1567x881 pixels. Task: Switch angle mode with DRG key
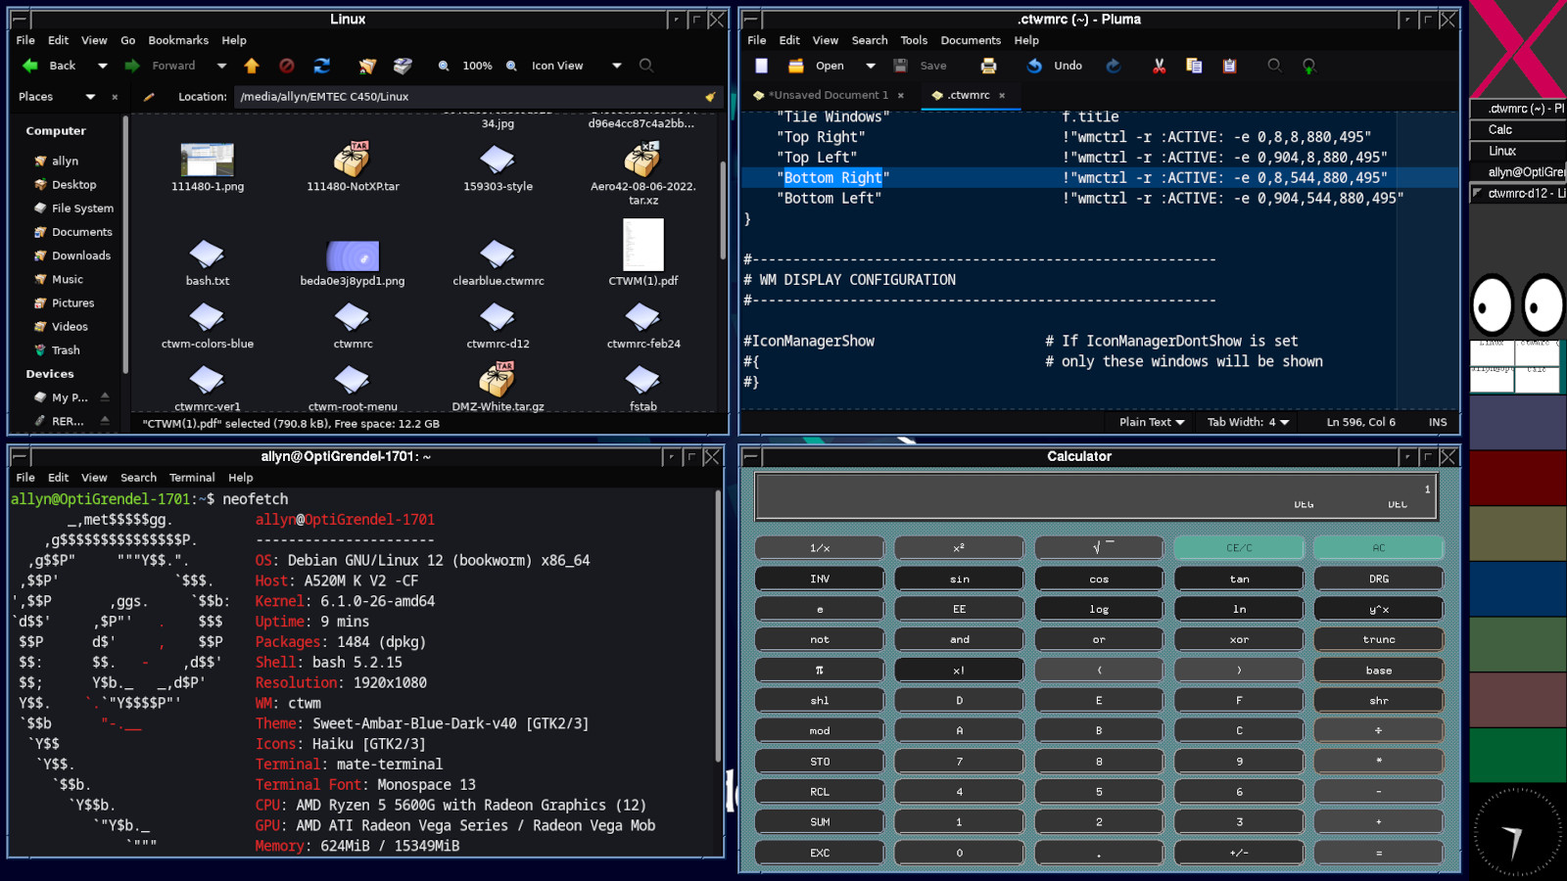click(1378, 579)
